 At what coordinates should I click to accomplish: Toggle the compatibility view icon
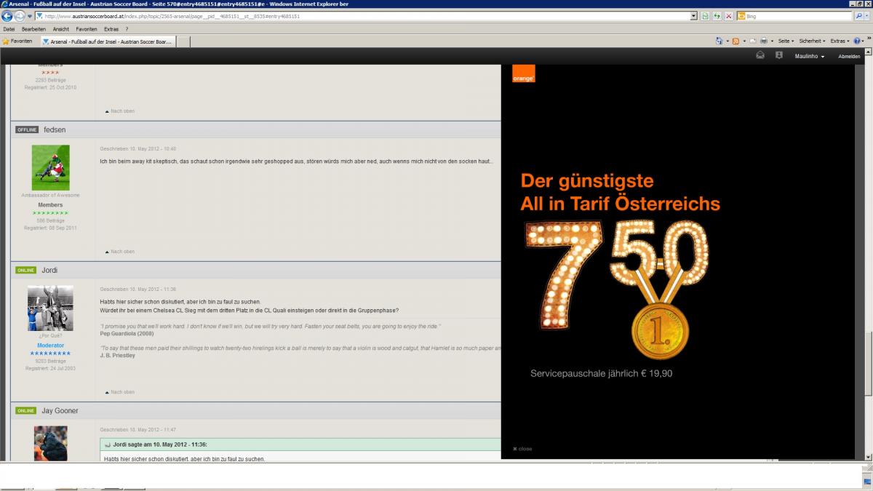(x=706, y=16)
